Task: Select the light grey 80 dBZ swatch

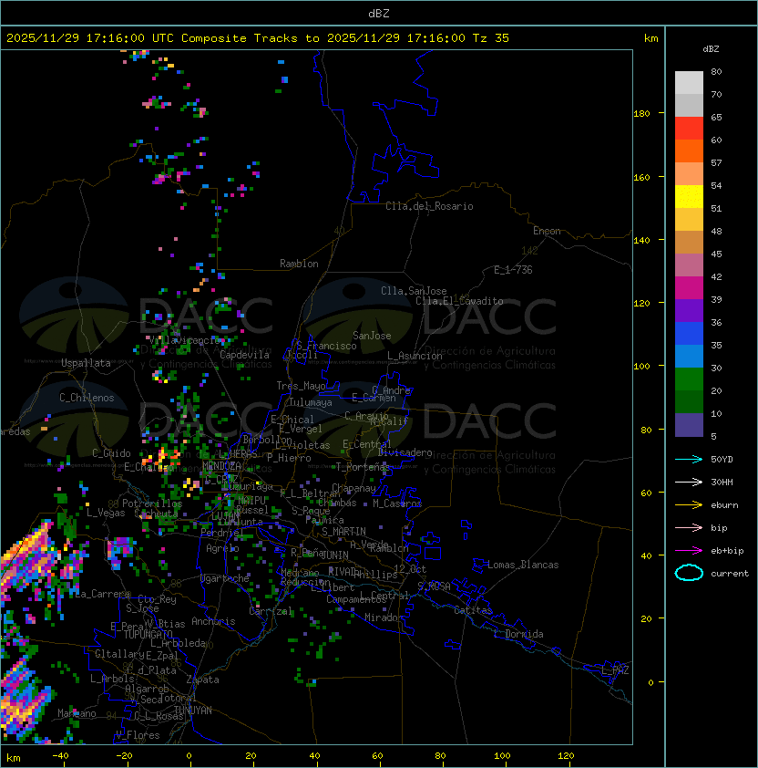Action: coord(689,83)
